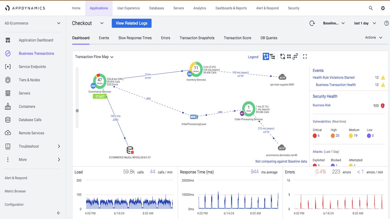
Task: Switch to tree list view toggle
Action: point(272,57)
